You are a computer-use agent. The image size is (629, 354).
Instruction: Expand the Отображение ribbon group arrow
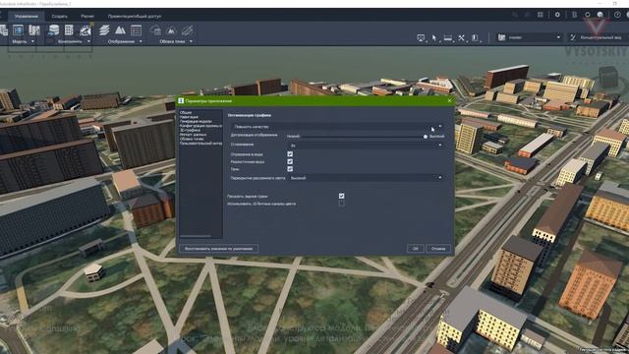click(141, 41)
